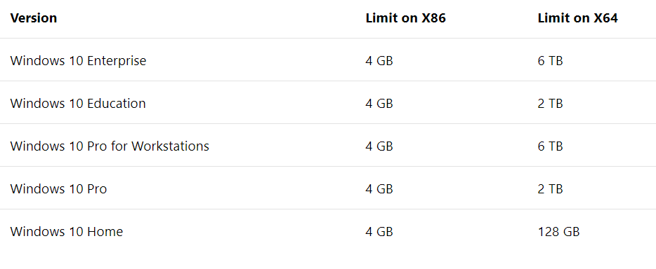Image resolution: width=656 pixels, height=269 pixels.
Task: Click the 6 TB value for Enterprise
Action: pos(550,61)
